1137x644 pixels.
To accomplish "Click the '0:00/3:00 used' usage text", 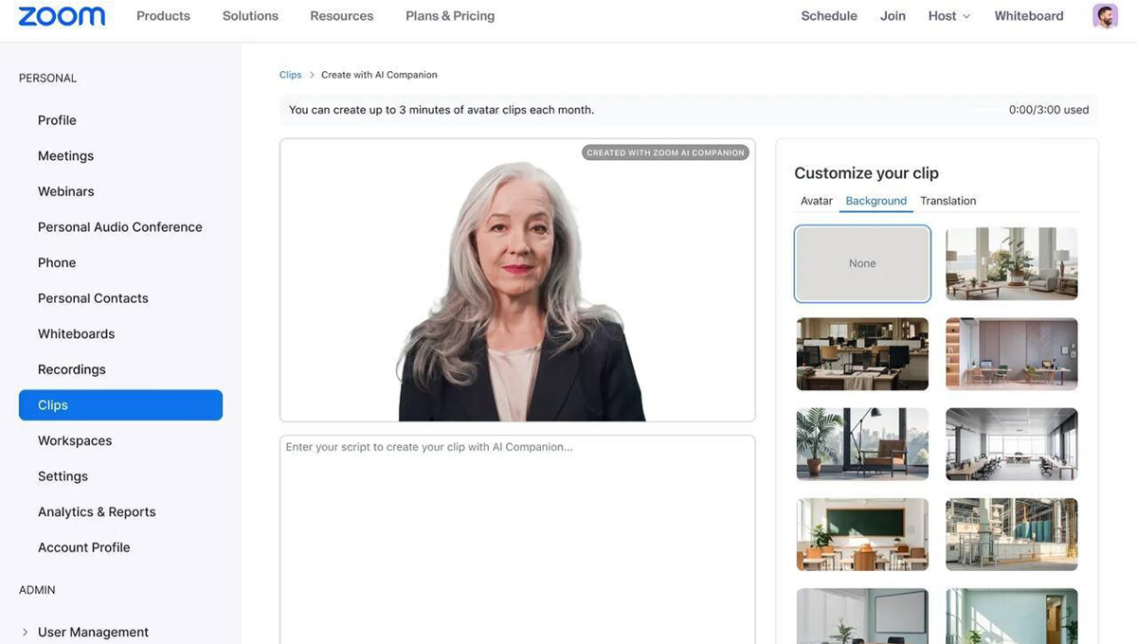I will (x=1049, y=110).
